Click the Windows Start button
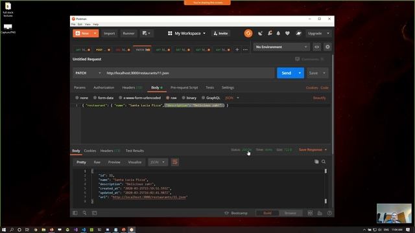The image size is (415, 233). pos(4,230)
